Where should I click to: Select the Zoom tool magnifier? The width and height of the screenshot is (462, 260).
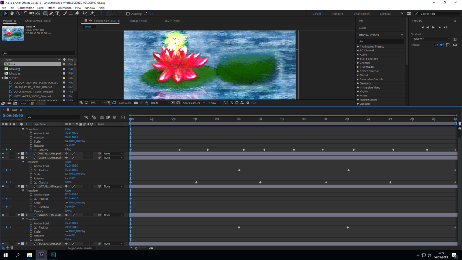(x=18, y=14)
